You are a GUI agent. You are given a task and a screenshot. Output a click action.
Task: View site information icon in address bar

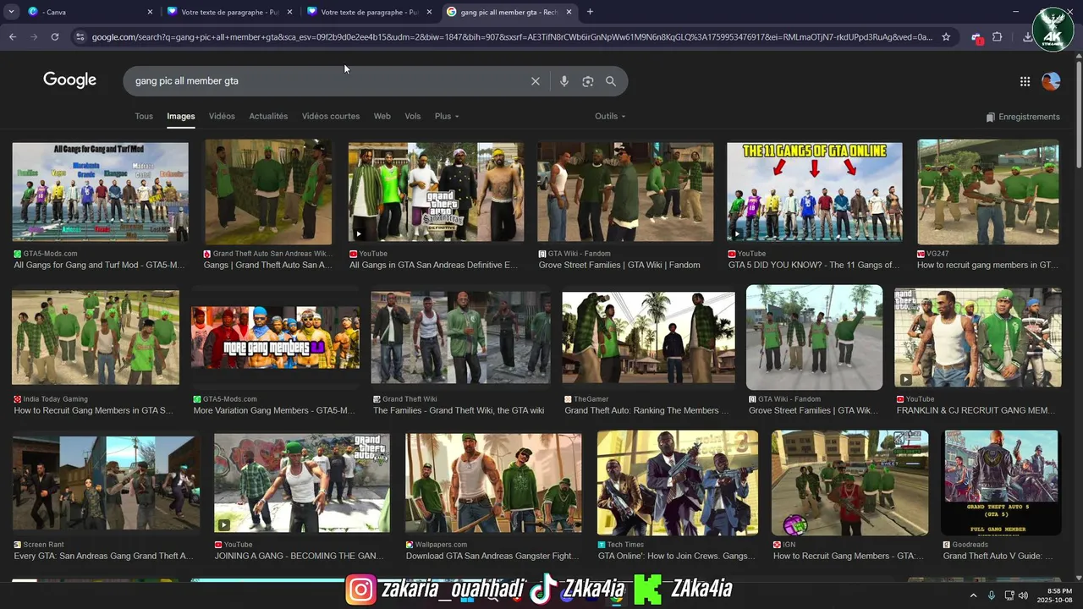click(80, 37)
